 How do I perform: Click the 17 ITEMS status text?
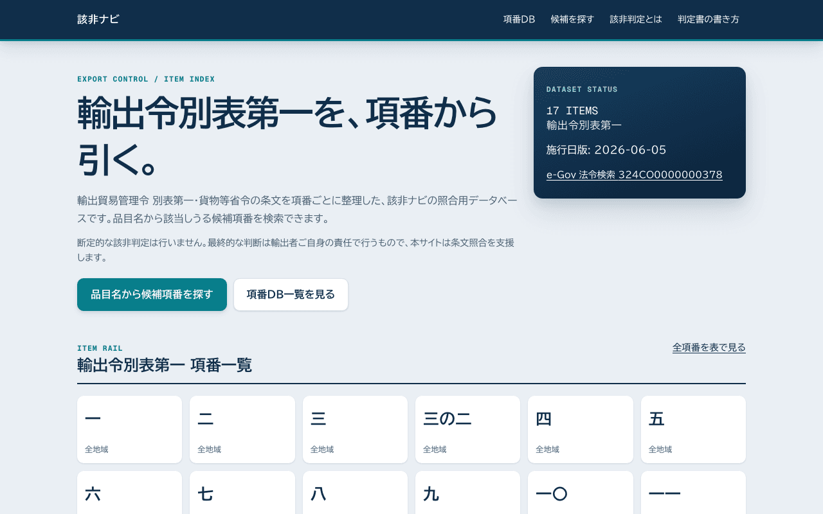click(x=572, y=111)
